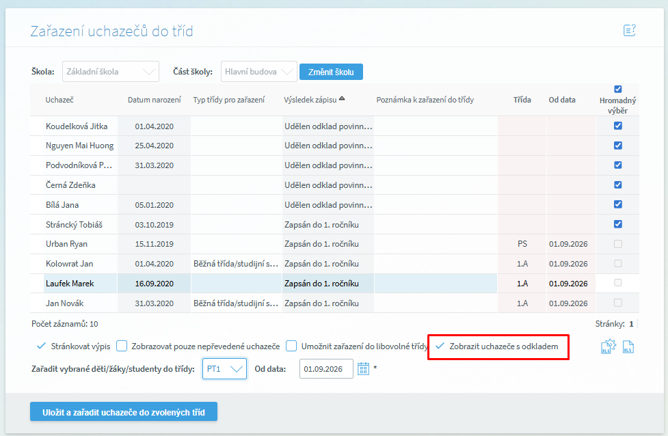This screenshot has height=436, width=668.
Task: Open the help icon in the page header
Action: pos(630,30)
